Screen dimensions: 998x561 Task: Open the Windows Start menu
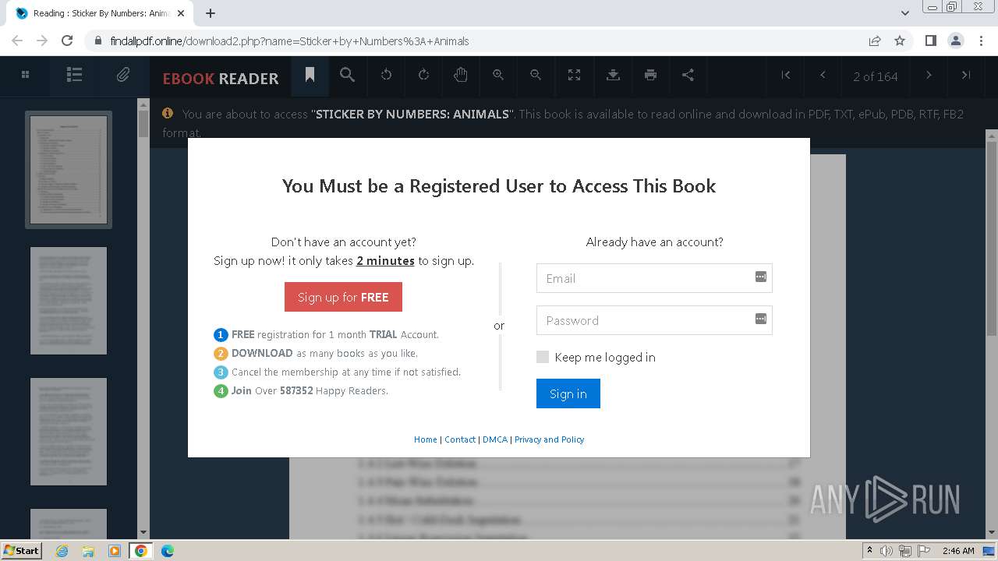click(21, 550)
